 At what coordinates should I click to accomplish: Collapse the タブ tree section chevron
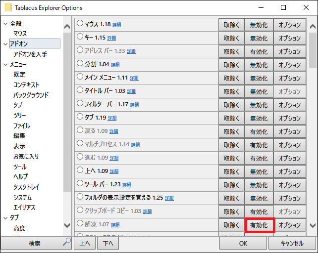click(x=5, y=218)
